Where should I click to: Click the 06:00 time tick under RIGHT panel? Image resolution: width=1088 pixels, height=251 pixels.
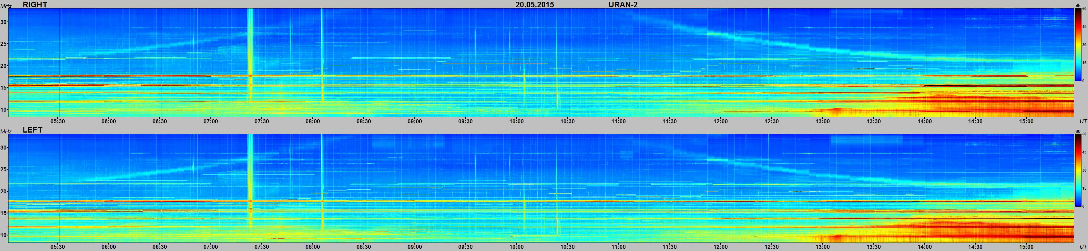(x=109, y=121)
